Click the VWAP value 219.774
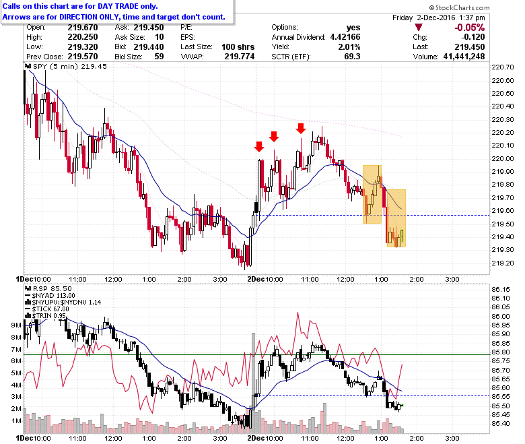Screen dimensions: 525x444 (x=240, y=57)
